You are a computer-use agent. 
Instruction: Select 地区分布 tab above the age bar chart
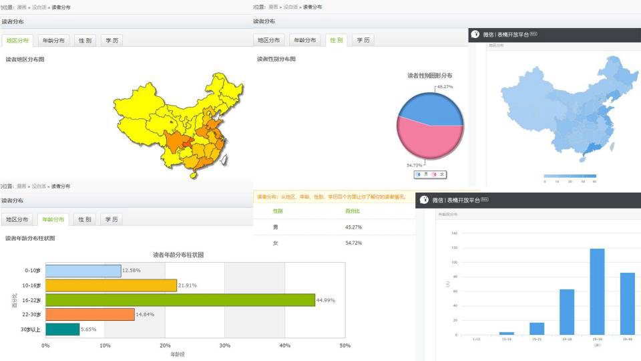(17, 219)
